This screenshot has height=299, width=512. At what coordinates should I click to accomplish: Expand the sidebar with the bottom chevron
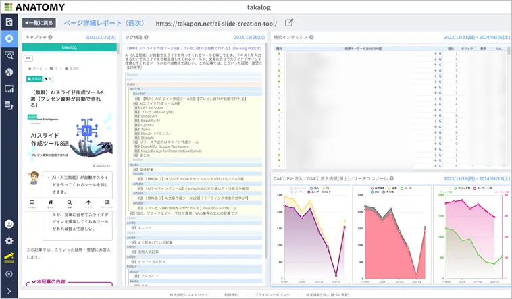click(x=9, y=291)
